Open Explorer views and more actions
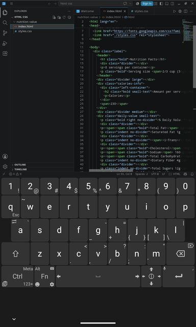The height and width of the screenshot is (327, 196). click(69, 11)
